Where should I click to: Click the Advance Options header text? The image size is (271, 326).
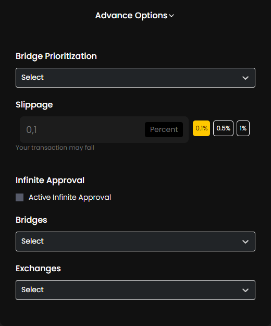tap(131, 16)
